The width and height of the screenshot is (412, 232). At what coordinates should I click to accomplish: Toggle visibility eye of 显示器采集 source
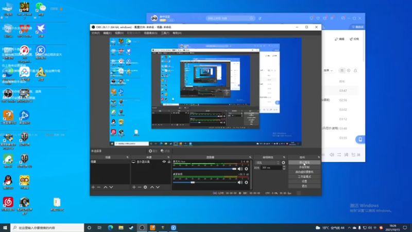click(x=164, y=162)
